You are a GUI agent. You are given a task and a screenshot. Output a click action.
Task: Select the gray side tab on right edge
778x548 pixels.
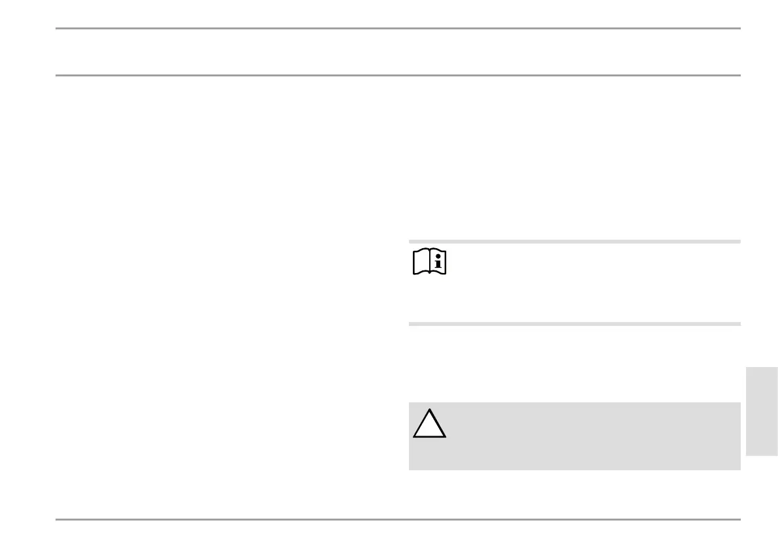pos(762,411)
